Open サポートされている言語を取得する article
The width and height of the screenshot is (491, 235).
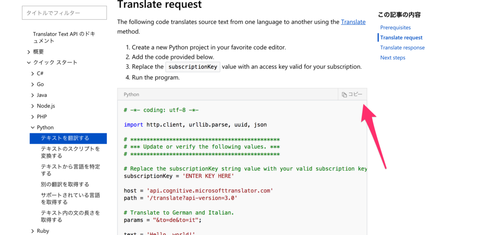point(70,199)
